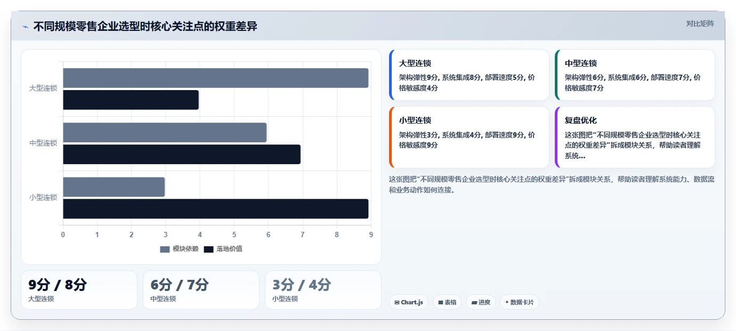Click the icon in the 表格 chip
Image resolution: width=736 pixels, height=331 pixels.
click(x=441, y=303)
